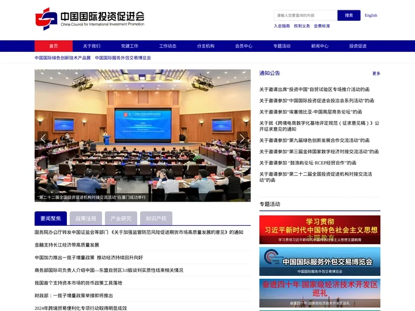Open notice about 第九届绿色创新发展合作交流活动

click(315, 140)
